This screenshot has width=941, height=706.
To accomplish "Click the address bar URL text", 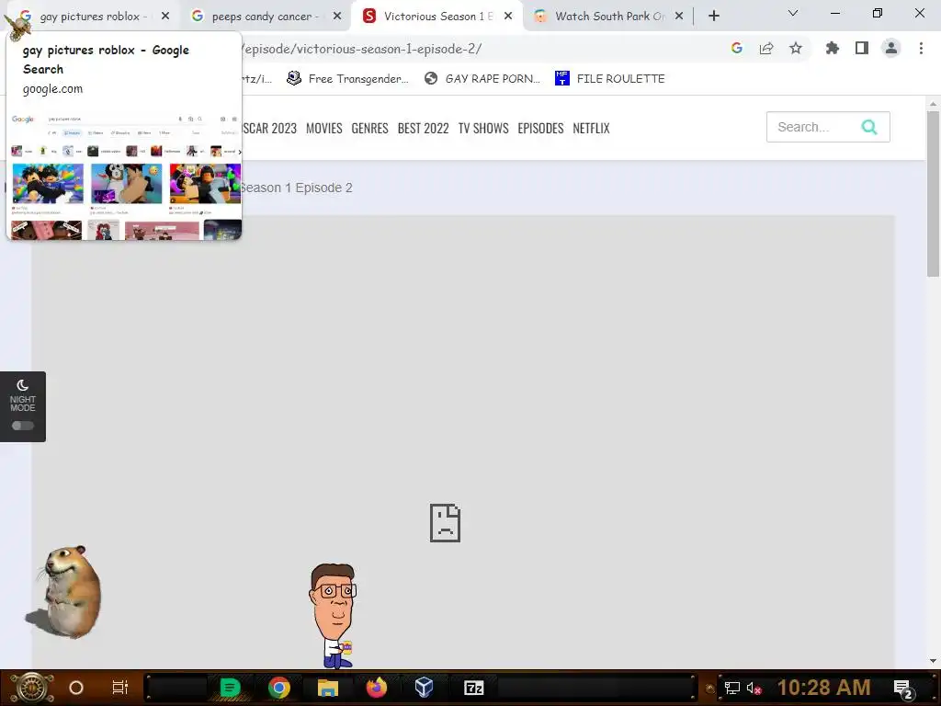I will point(362,49).
